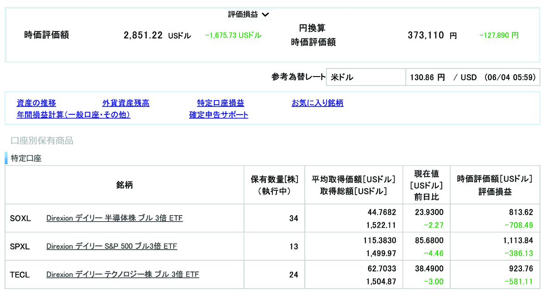Click the -1,675.73 USドル loss figure
547x293 pixels.
pyautogui.click(x=233, y=35)
